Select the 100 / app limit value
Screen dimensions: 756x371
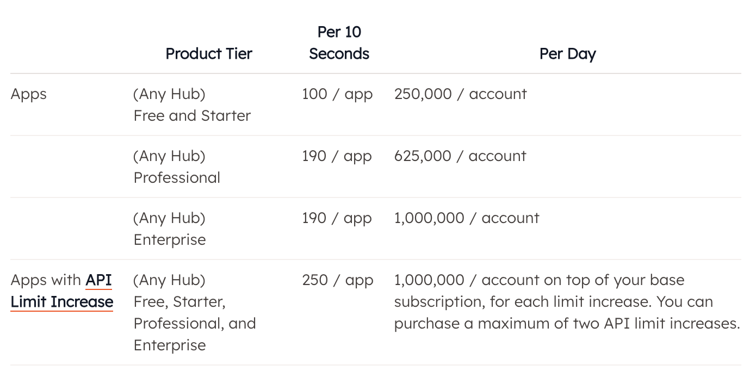(337, 94)
